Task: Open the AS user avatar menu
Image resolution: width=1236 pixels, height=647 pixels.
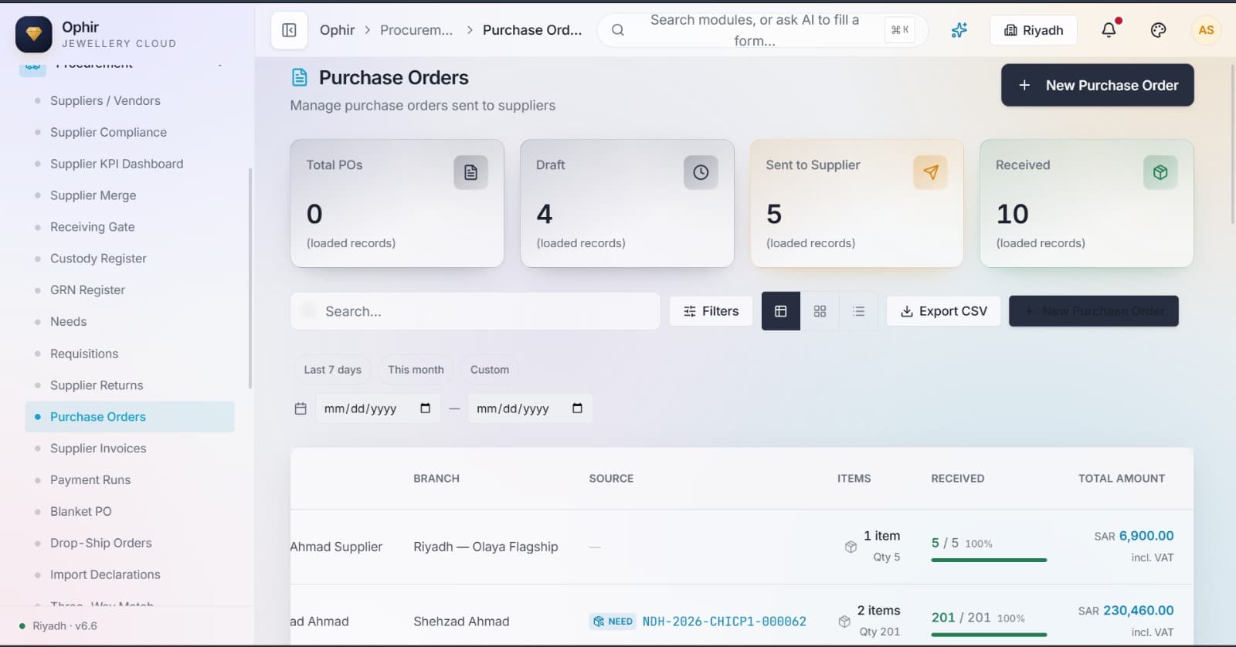Action: point(1206,30)
